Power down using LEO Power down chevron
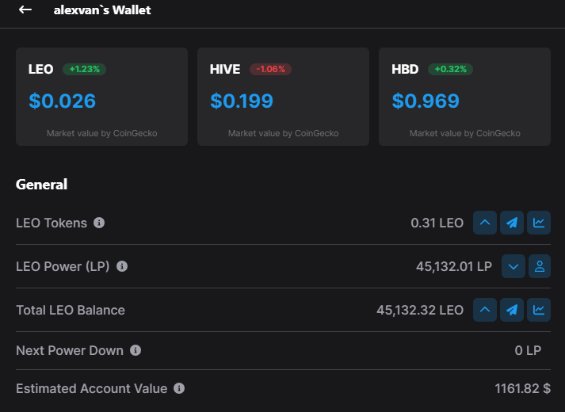 (x=513, y=266)
